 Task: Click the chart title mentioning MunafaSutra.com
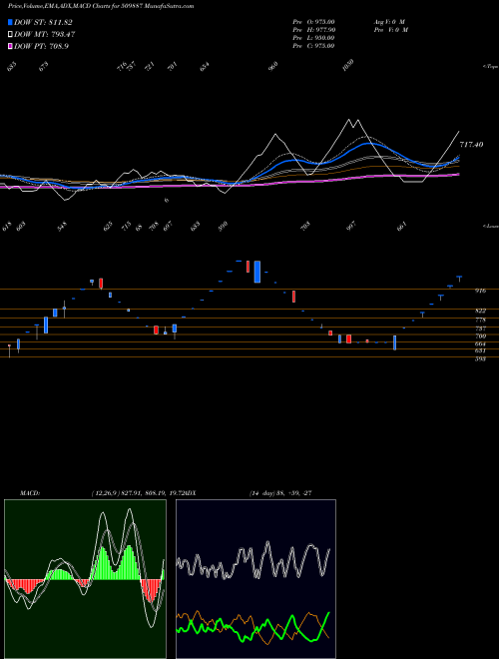101,7
